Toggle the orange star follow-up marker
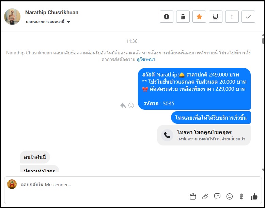Image resolution: width=265 pixels, height=208 pixels. pos(199,17)
